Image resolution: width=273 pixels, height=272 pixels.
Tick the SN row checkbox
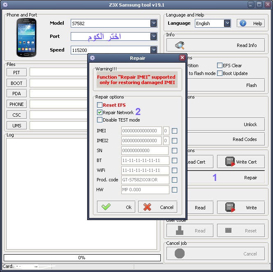(x=174, y=150)
